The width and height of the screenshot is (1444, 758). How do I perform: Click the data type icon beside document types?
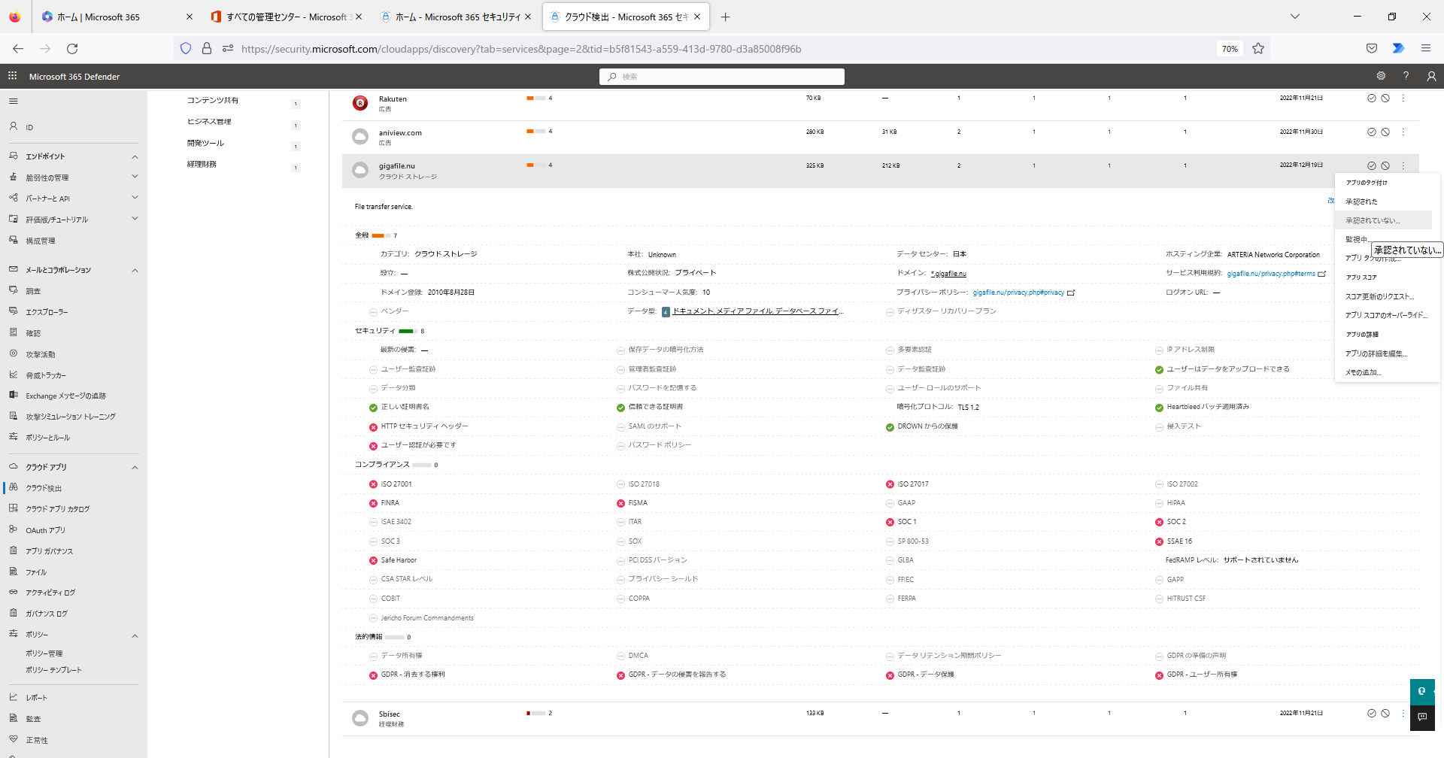click(666, 311)
